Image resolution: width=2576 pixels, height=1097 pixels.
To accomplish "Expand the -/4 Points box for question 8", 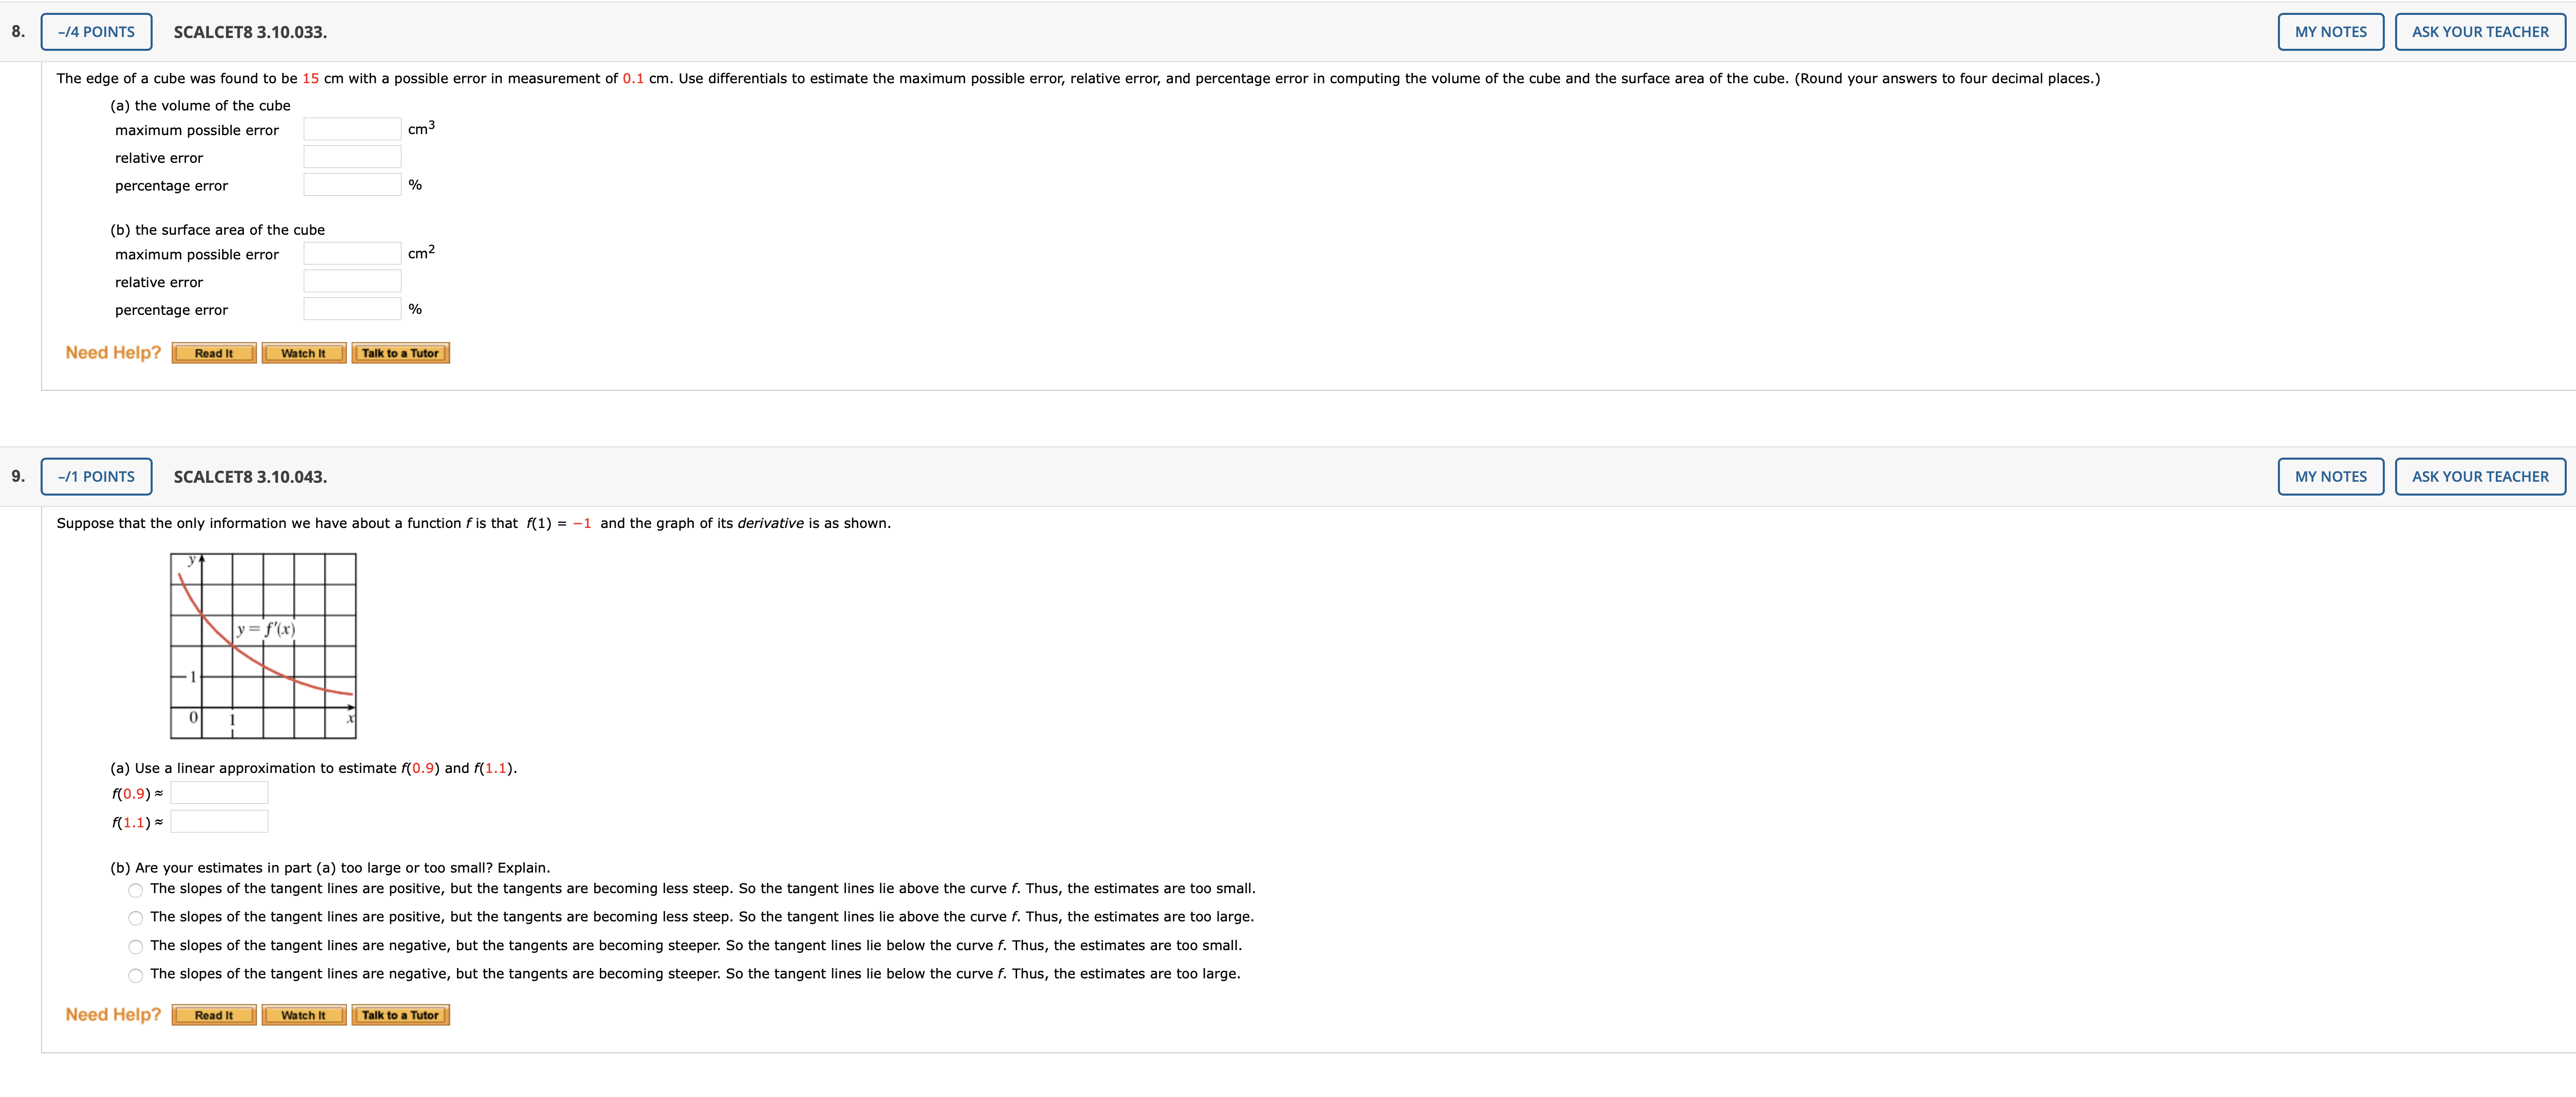I will click(x=96, y=32).
